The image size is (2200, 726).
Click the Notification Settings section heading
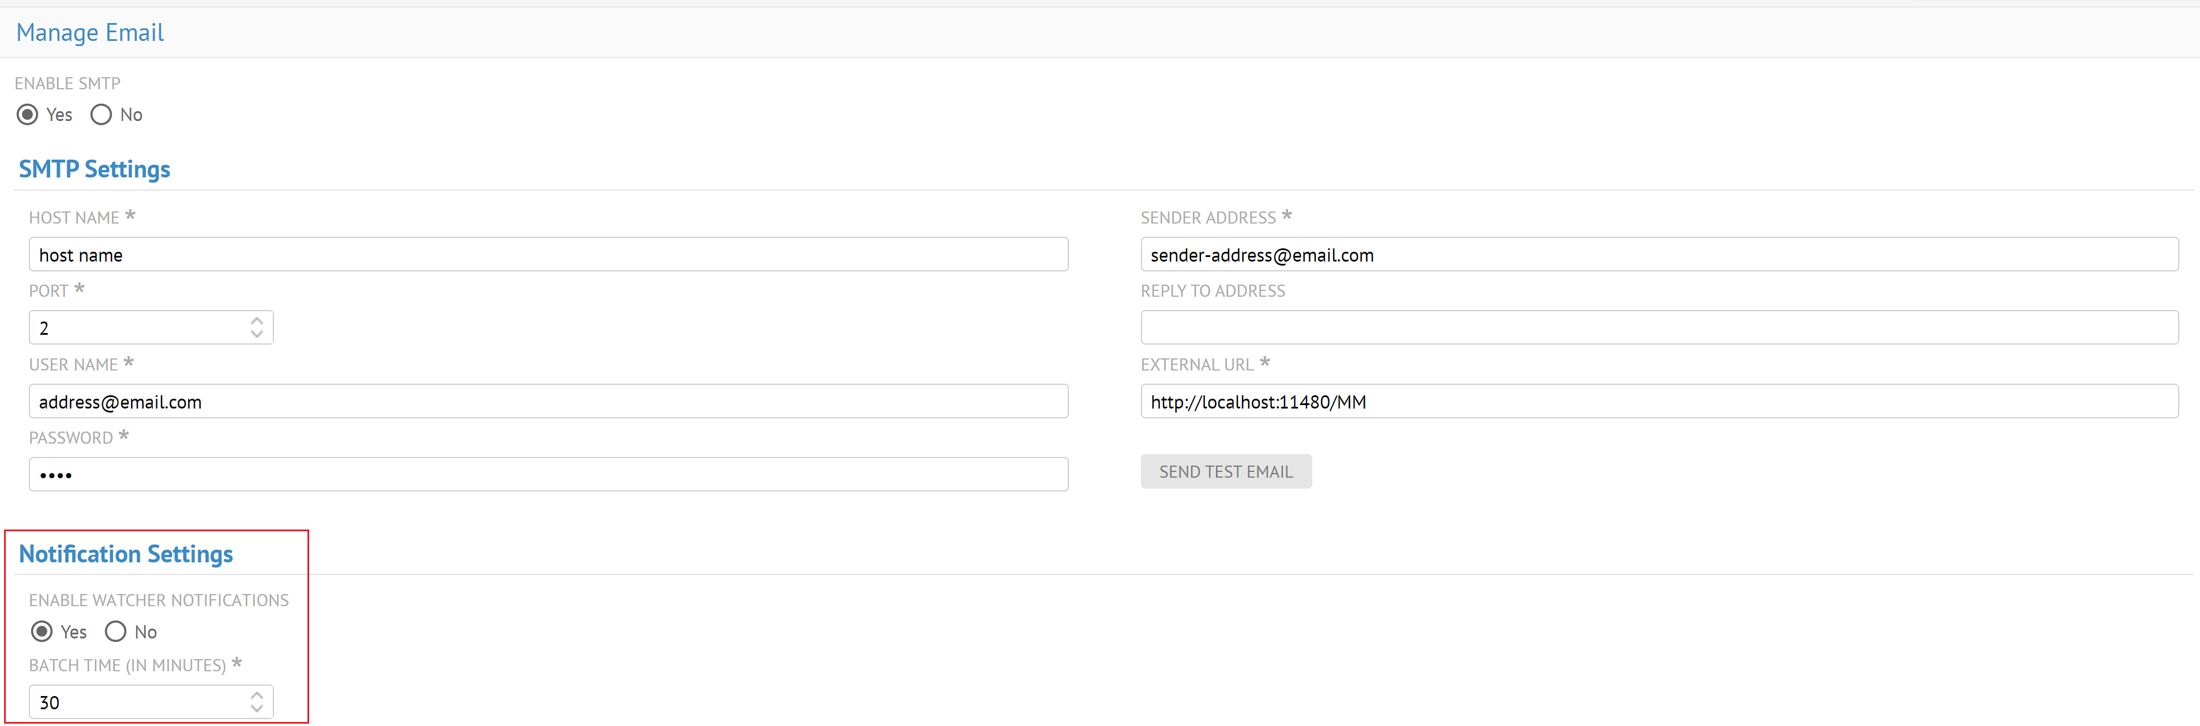126,554
